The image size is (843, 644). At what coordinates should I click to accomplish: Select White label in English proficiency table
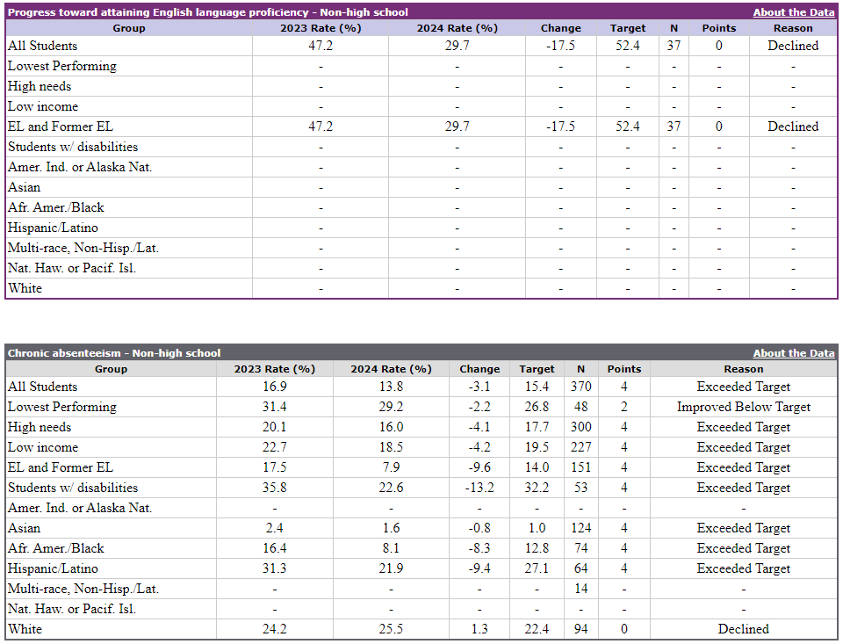25,288
